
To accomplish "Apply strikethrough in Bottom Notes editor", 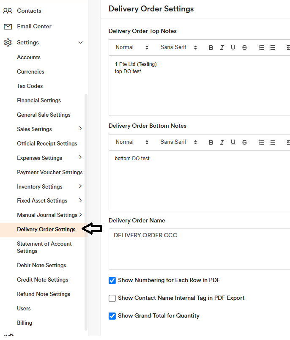I will pyautogui.click(x=244, y=143).
